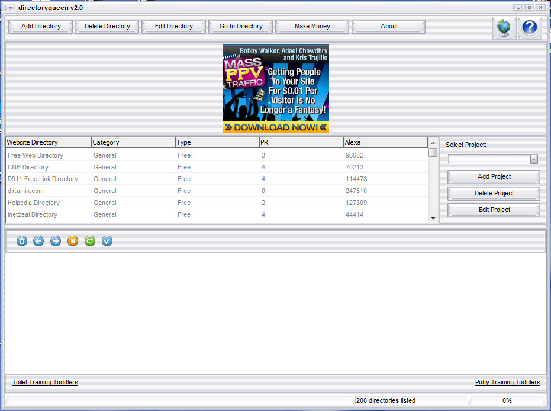Viewport: 551px width, 411px height.
Task: Click the Delete Directory button
Action: point(107,27)
